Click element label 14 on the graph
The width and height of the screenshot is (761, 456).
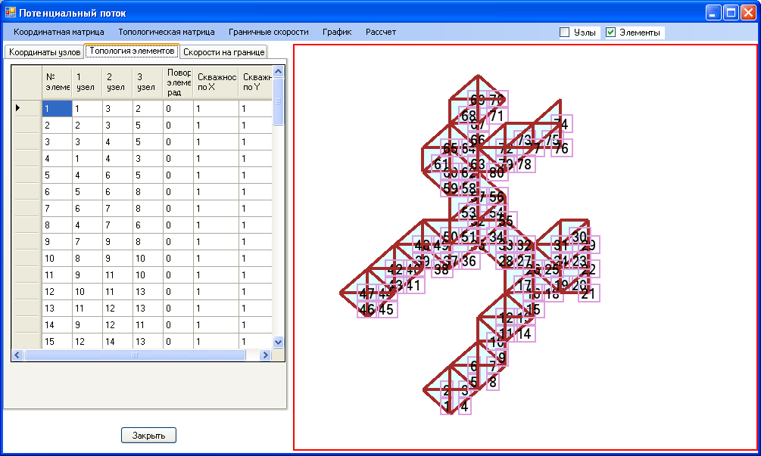(x=524, y=333)
